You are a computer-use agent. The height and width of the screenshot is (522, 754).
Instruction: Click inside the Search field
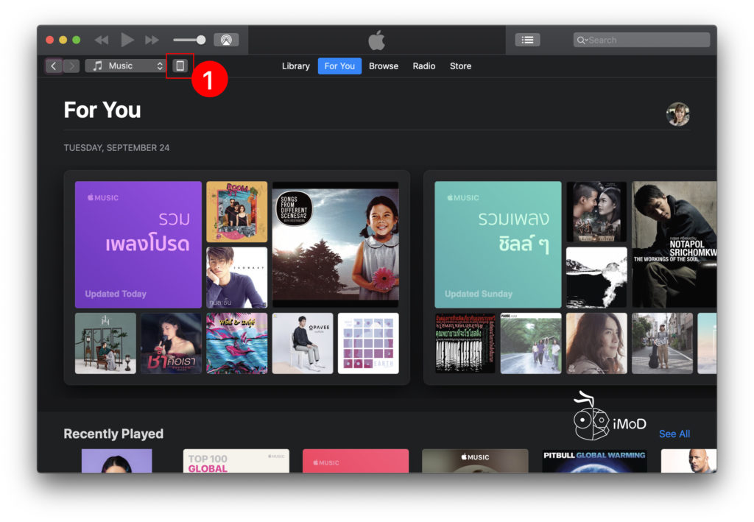639,39
